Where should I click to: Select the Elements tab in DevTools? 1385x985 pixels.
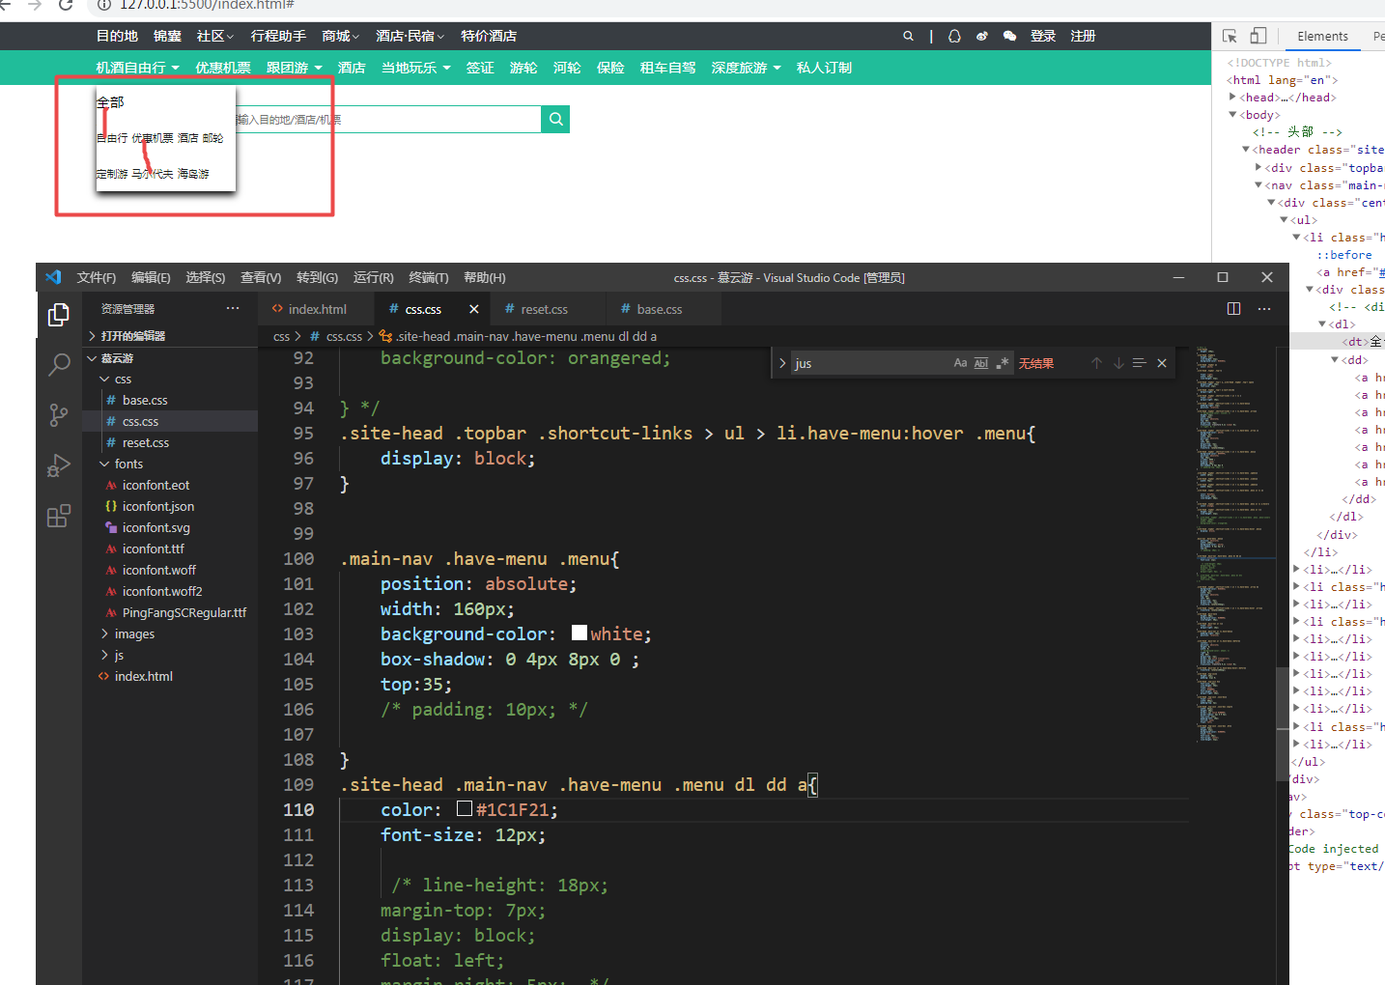1322,36
